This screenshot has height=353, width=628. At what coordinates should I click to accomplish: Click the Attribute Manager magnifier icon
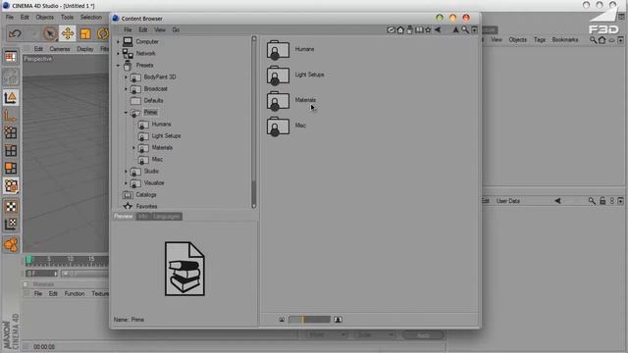tap(592, 201)
